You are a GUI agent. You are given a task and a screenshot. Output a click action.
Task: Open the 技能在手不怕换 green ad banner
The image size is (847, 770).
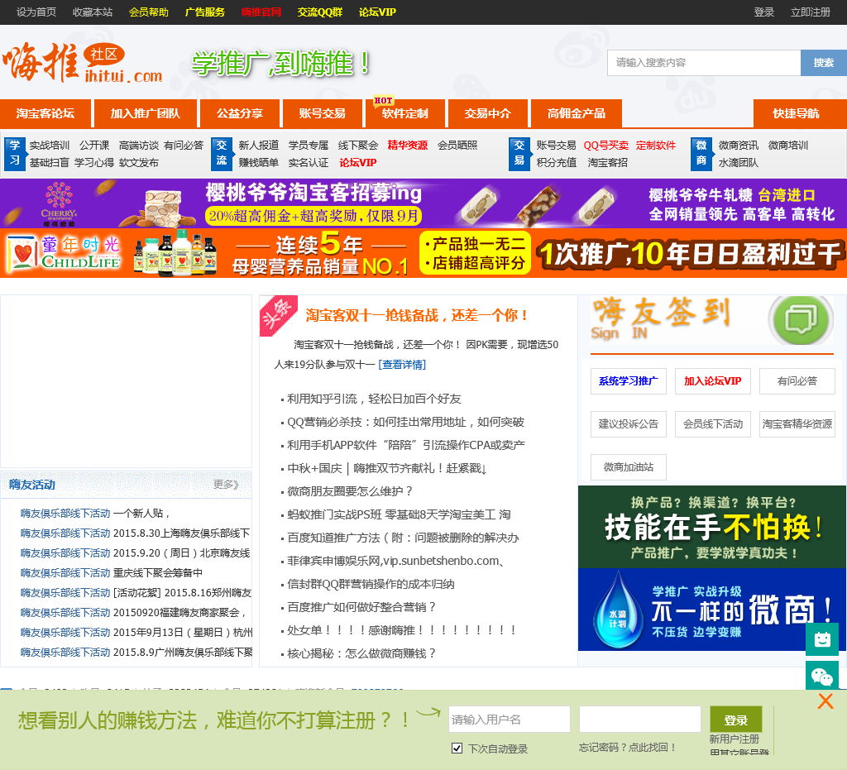click(712, 527)
